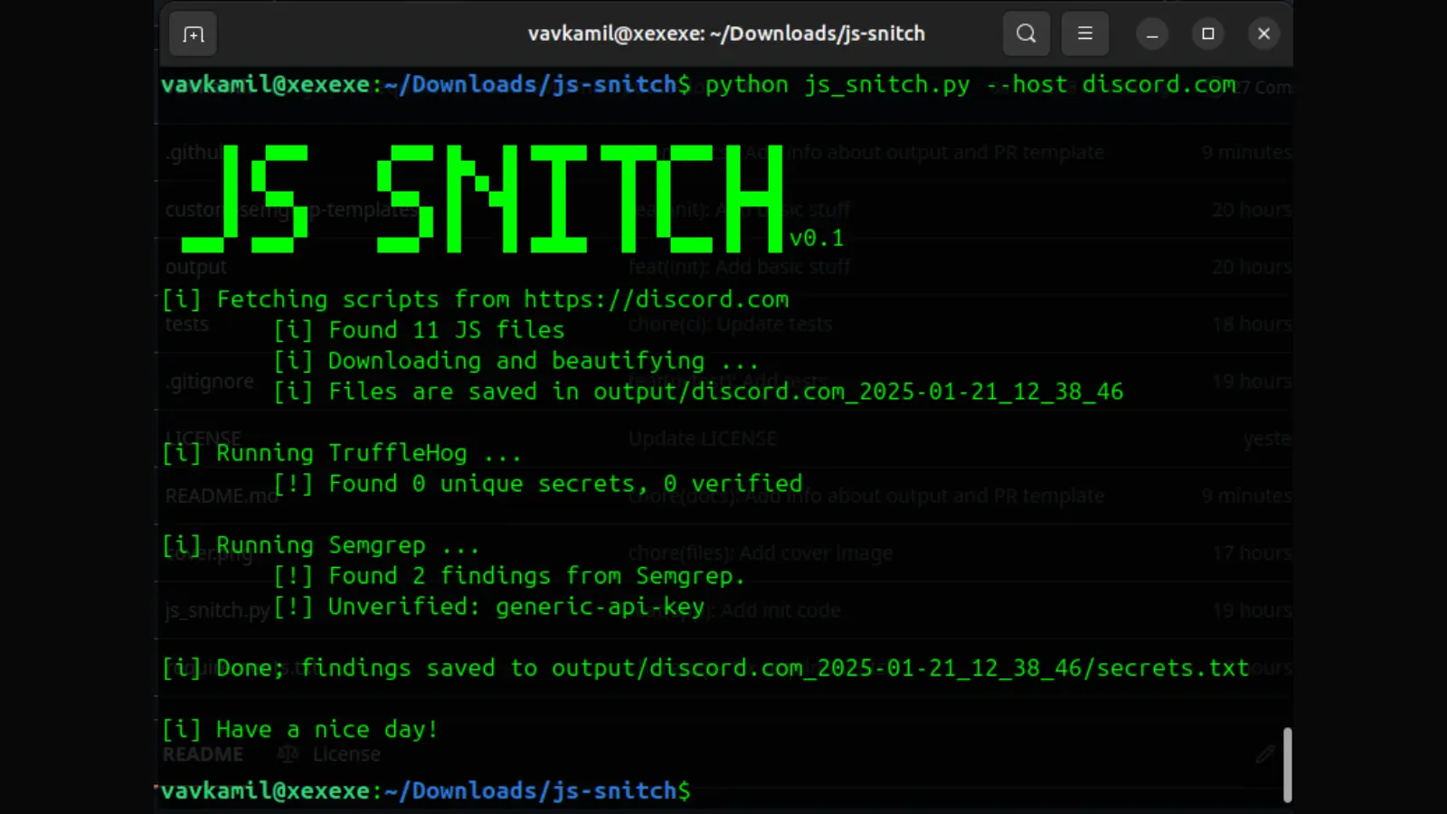The height and width of the screenshot is (814, 1447).
Task: Click the v0.1 version label
Action: point(817,238)
